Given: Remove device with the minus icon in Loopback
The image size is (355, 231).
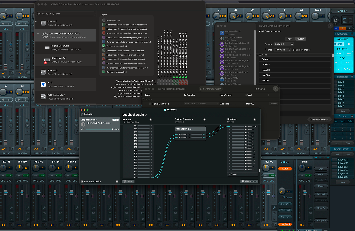Looking at the screenshot, I should click(117, 181).
